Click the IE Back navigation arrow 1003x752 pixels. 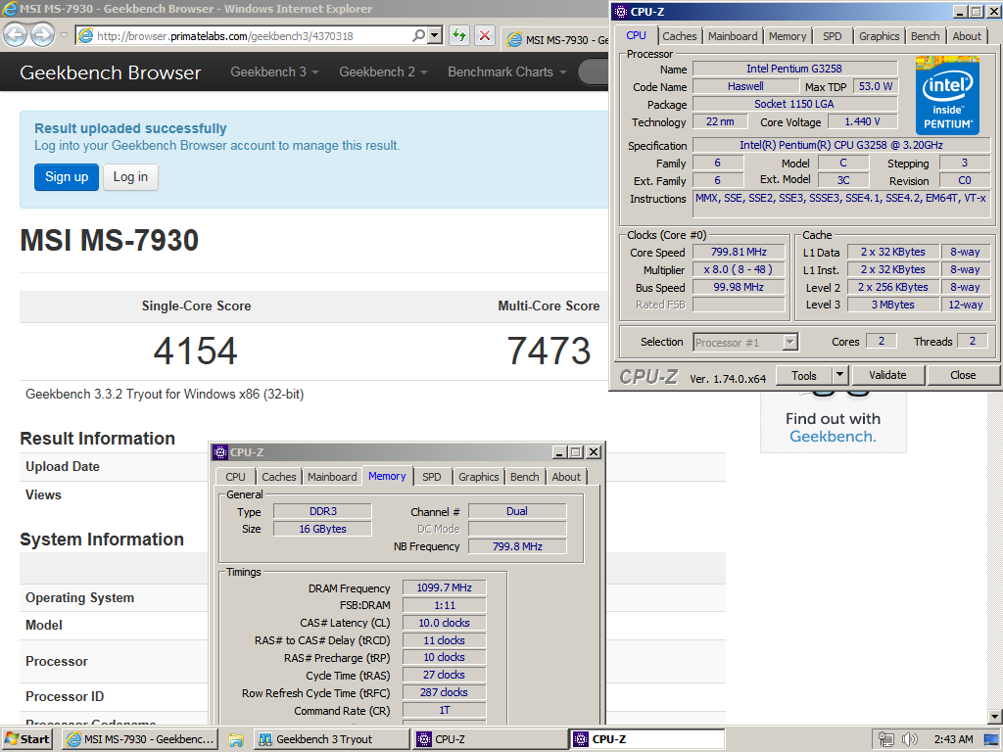coord(16,35)
